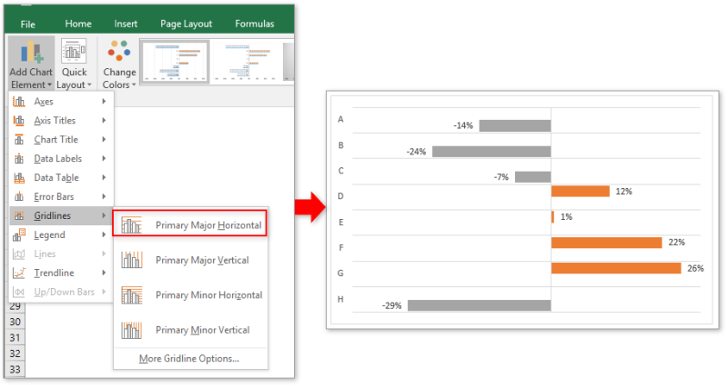Select the orange 22% bar for F
The height and width of the screenshot is (388, 728).
tap(606, 243)
